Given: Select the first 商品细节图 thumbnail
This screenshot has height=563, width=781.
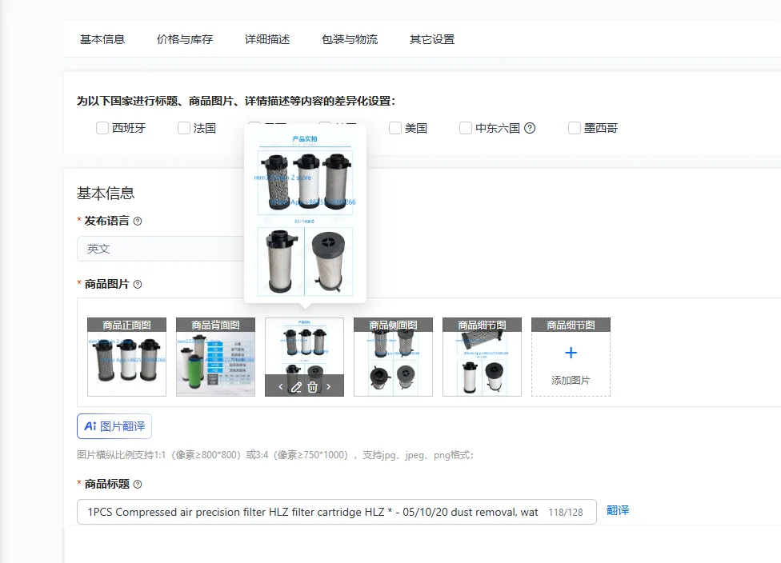Looking at the screenshot, I should click(x=482, y=357).
